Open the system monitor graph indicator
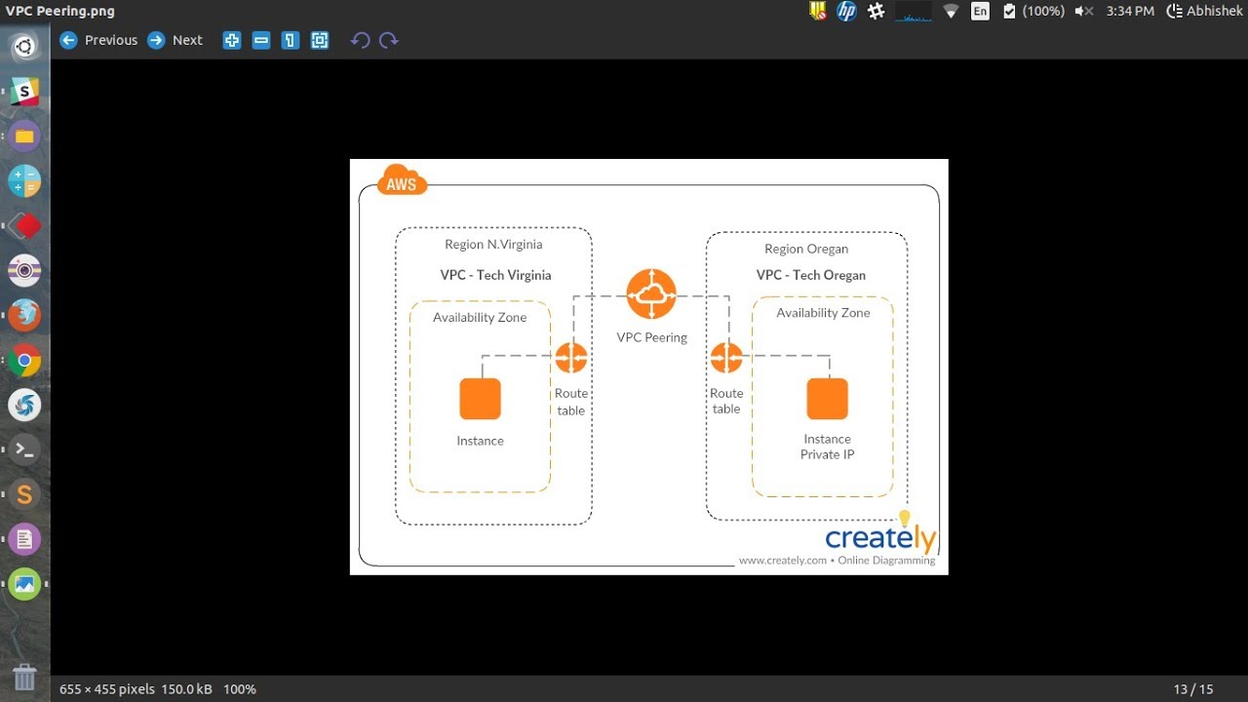The image size is (1248, 702). click(914, 11)
